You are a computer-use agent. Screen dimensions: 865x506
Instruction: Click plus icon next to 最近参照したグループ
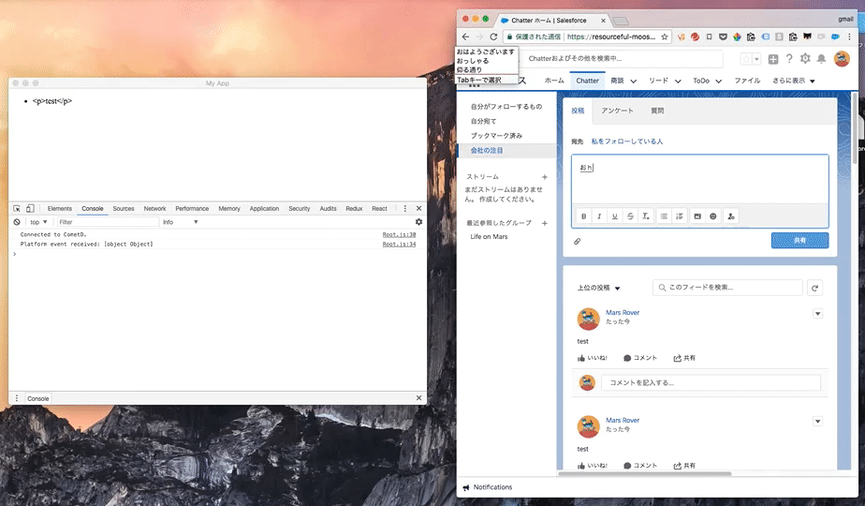[545, 223]
